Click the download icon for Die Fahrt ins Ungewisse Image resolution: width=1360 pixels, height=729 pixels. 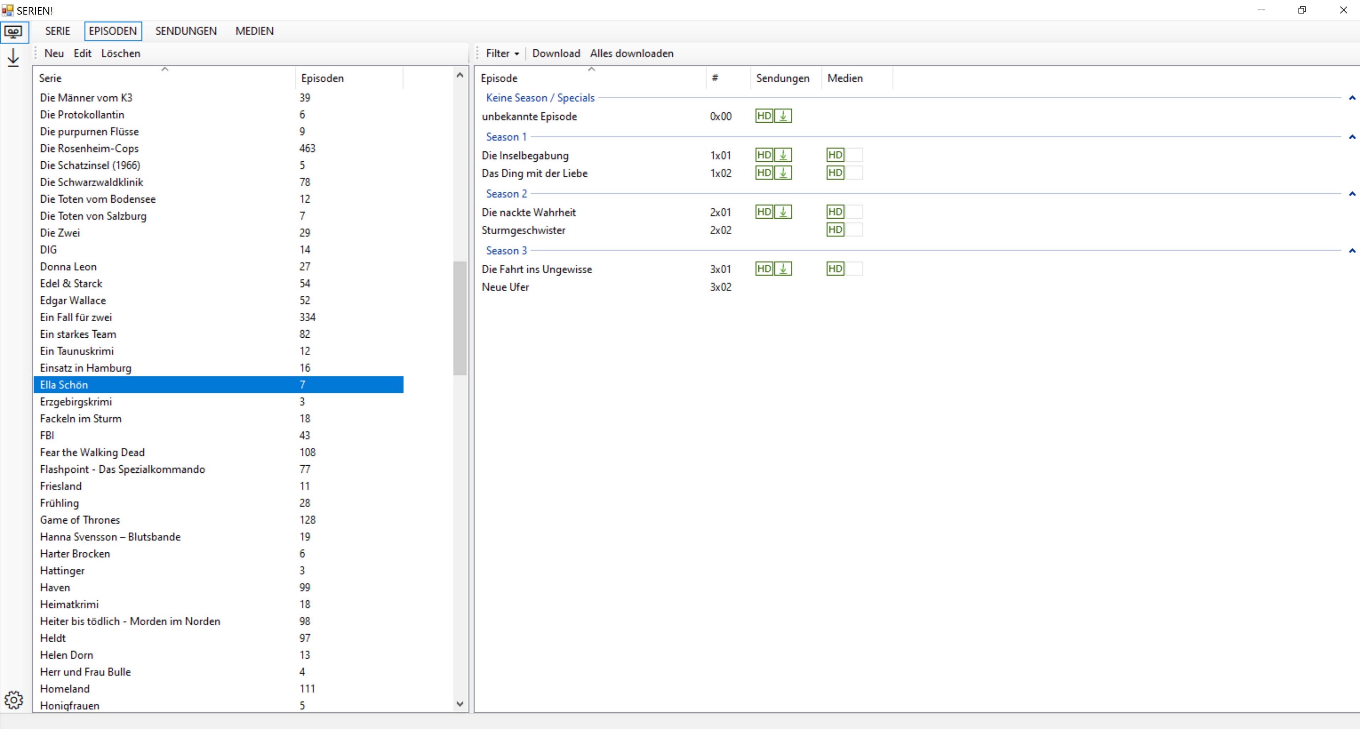[x=783, y=269]
